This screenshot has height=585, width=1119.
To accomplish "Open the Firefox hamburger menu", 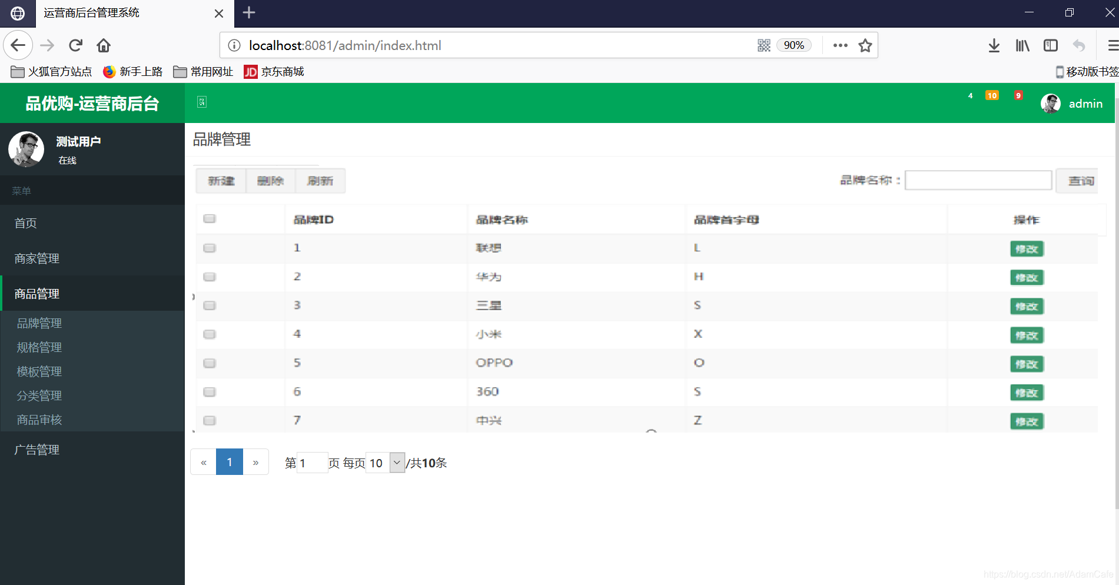I will [1112, 45].
